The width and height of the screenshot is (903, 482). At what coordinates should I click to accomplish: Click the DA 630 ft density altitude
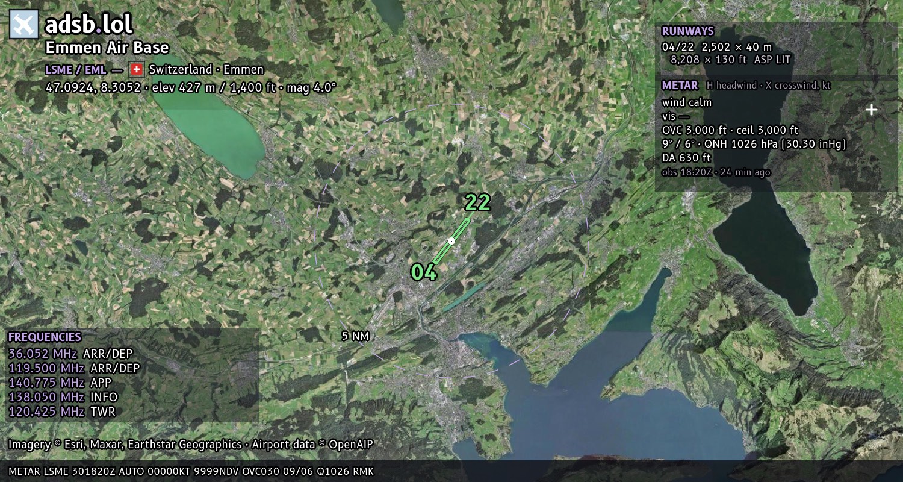(x=686, y=158)
